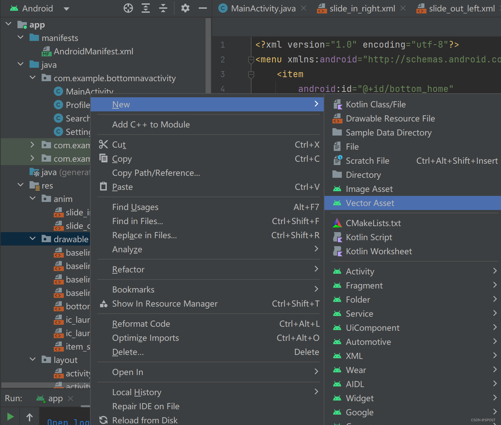Open the New submenu entry
Screen dimensions: 501x425
pyautogui.click(x=207, y=104)
